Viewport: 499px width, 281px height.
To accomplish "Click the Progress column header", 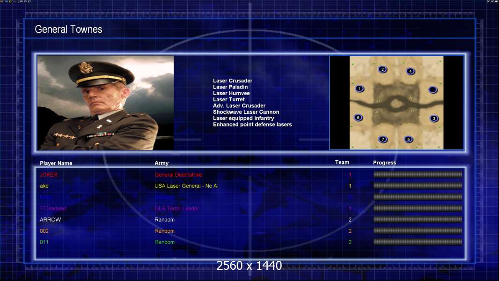I will [384, 163].
